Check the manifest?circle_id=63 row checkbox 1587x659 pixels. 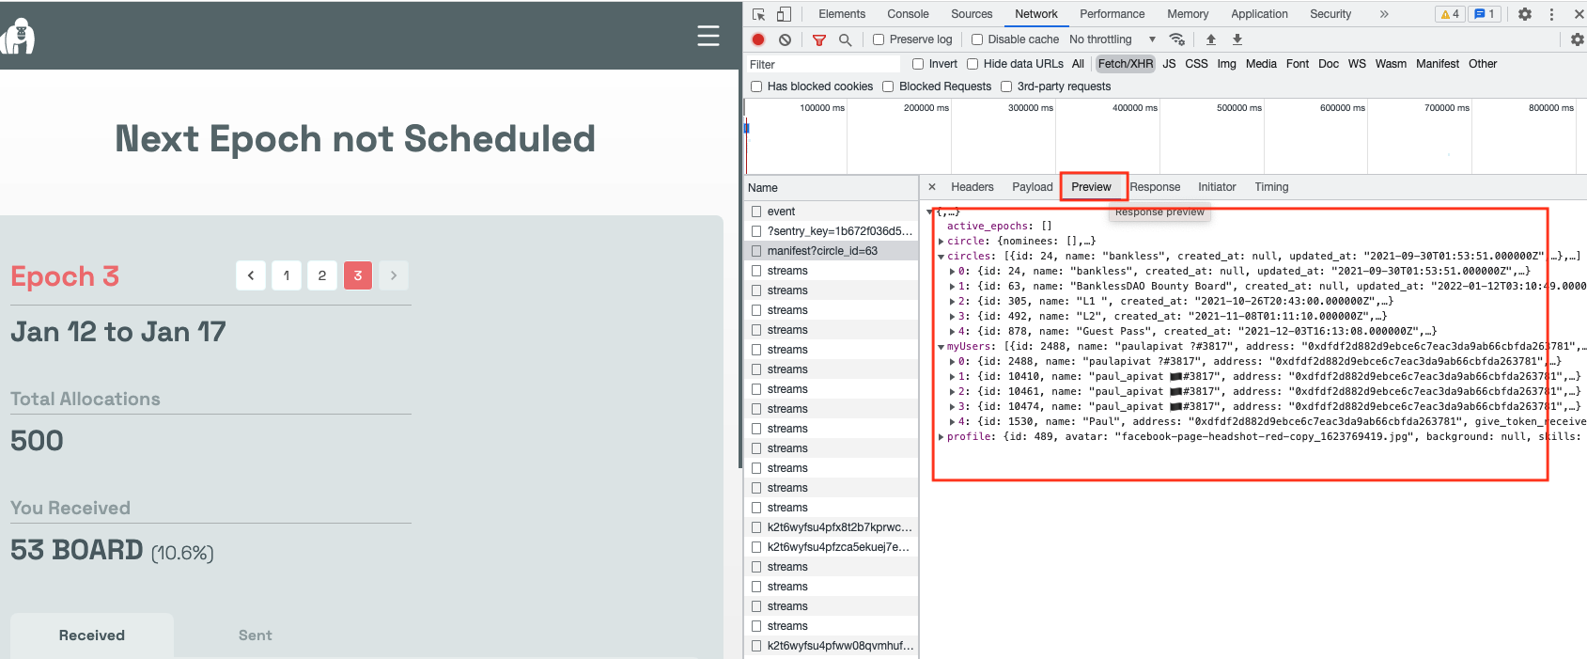(x=757, y=251)
